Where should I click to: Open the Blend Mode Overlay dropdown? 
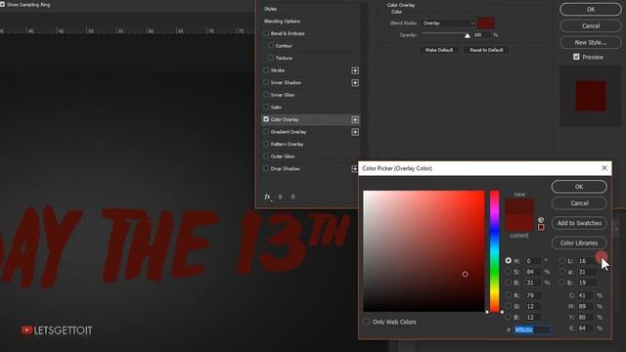pos(449,23)
